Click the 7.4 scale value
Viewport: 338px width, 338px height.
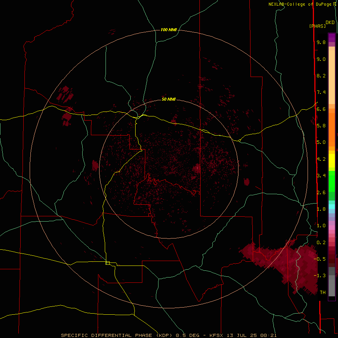click(x=321, y=92)
